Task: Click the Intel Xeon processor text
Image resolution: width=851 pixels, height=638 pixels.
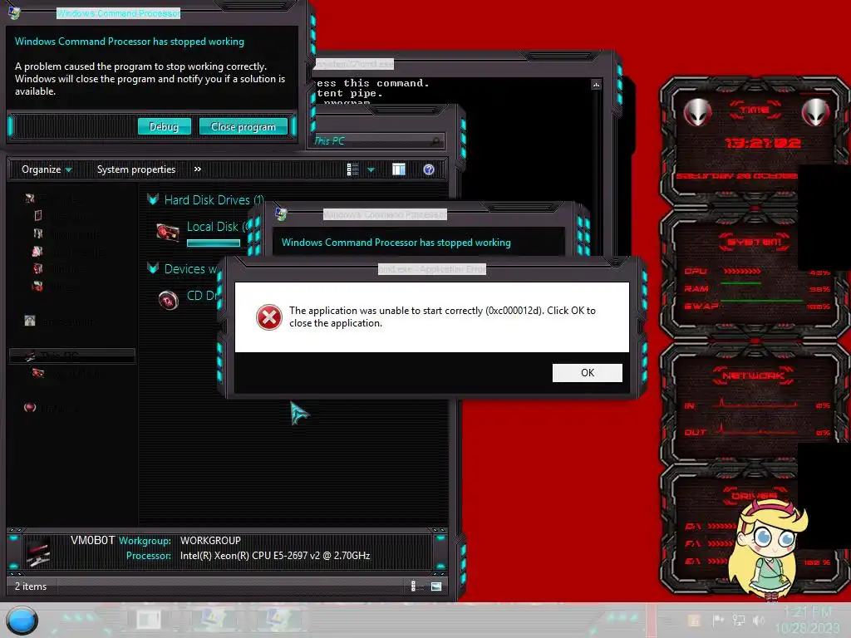Action: pyautogui.click(x=275, y=556)
